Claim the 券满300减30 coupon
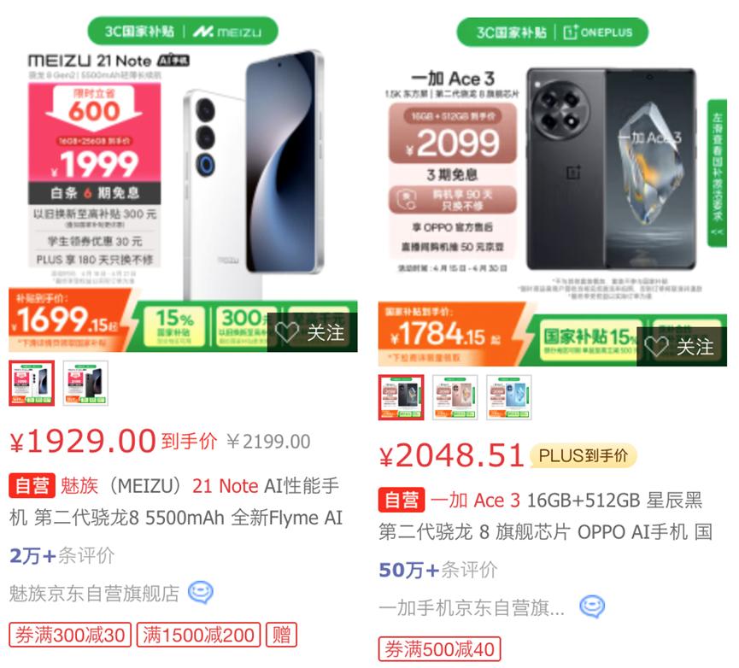The image size is (739, 668). (70, 635)
